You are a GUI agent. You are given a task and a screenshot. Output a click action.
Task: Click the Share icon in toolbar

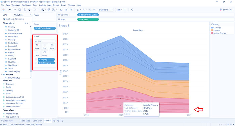132,10
